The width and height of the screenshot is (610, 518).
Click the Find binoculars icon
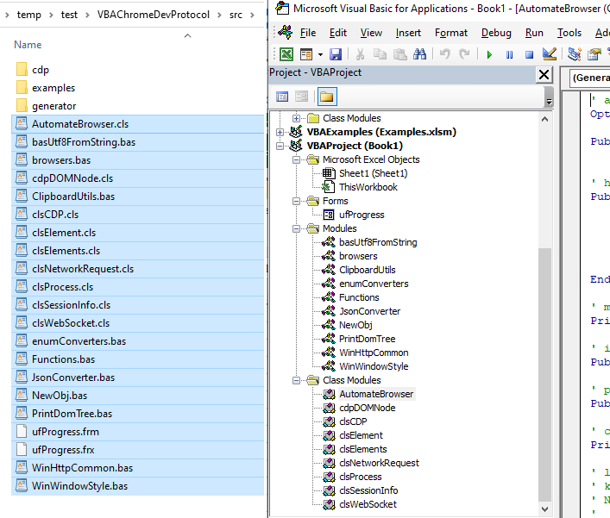pos(420,54)
